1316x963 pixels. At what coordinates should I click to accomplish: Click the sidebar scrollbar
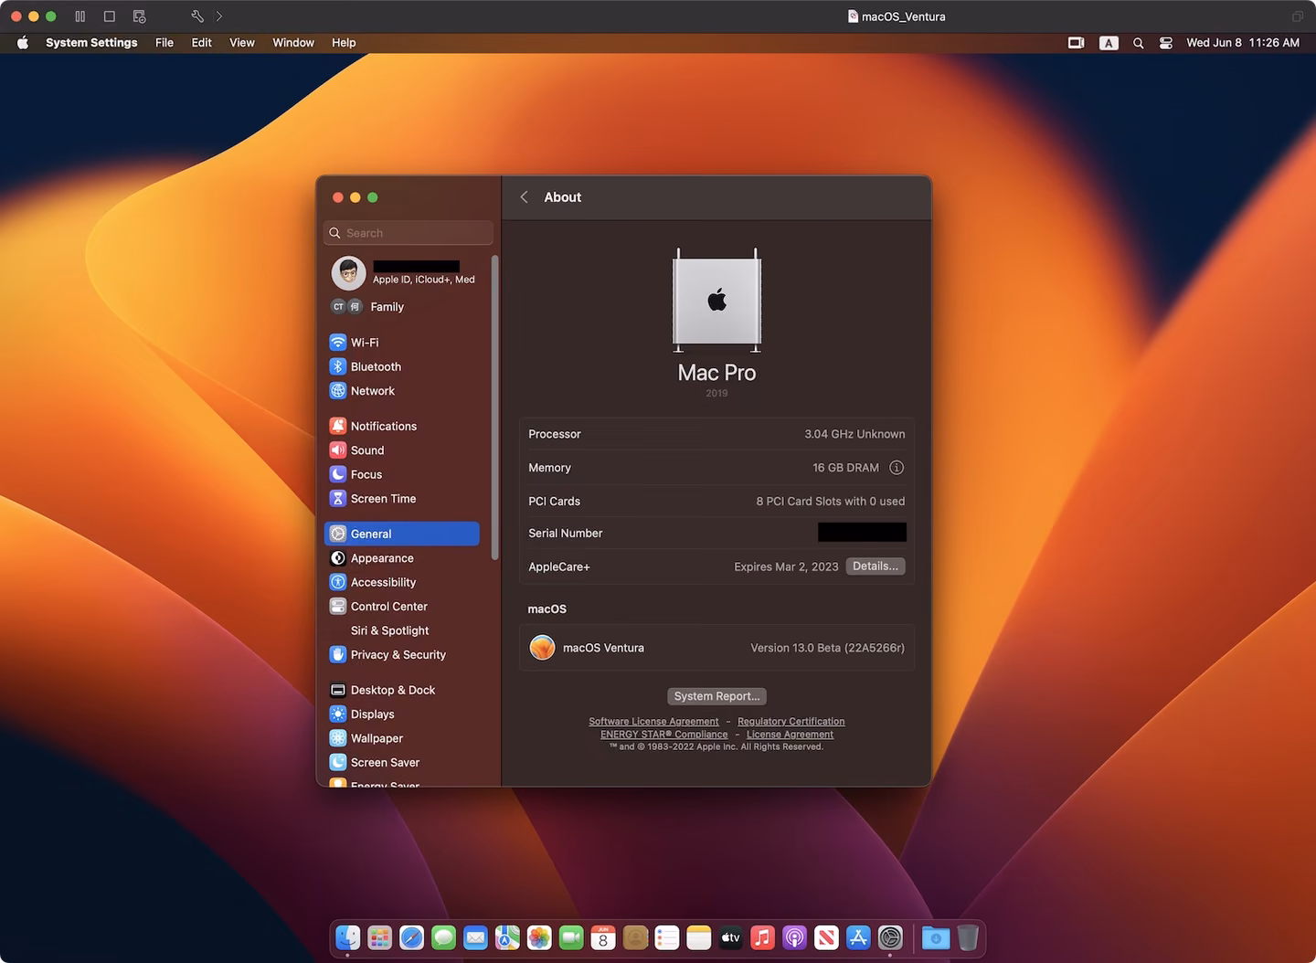495,407
